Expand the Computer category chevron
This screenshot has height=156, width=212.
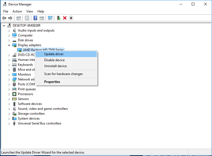[9, 36]
